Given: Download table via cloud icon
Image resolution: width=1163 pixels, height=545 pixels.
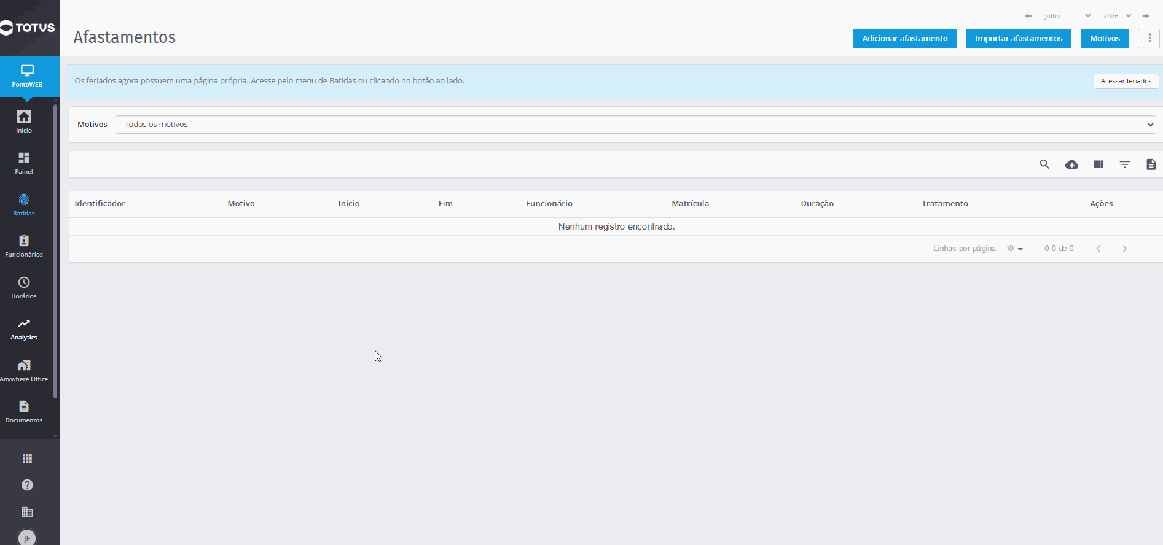Looking at the screenshot, I should [1071, 164].
